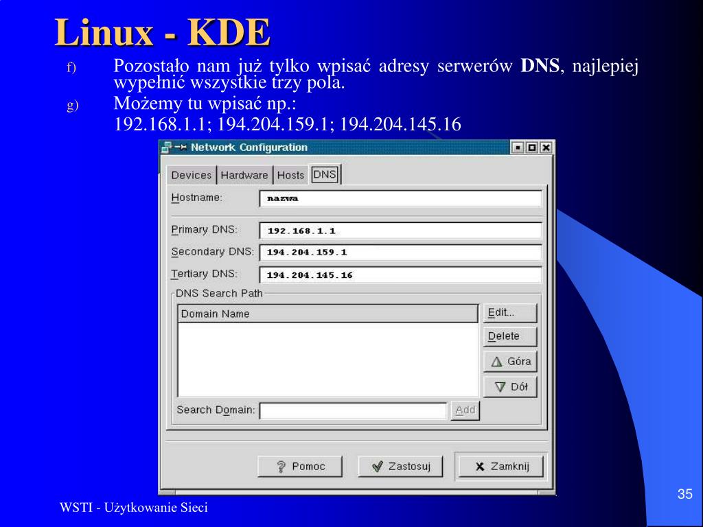703x527 pixels.
Task: Click the Edit... button
Action: point(510,313)
